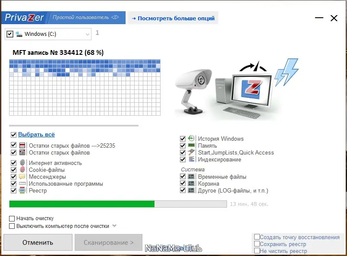Click the PrivaZer logo
Image resolution: width=347 pixels, height=256 pixels.
coord(24,18)
